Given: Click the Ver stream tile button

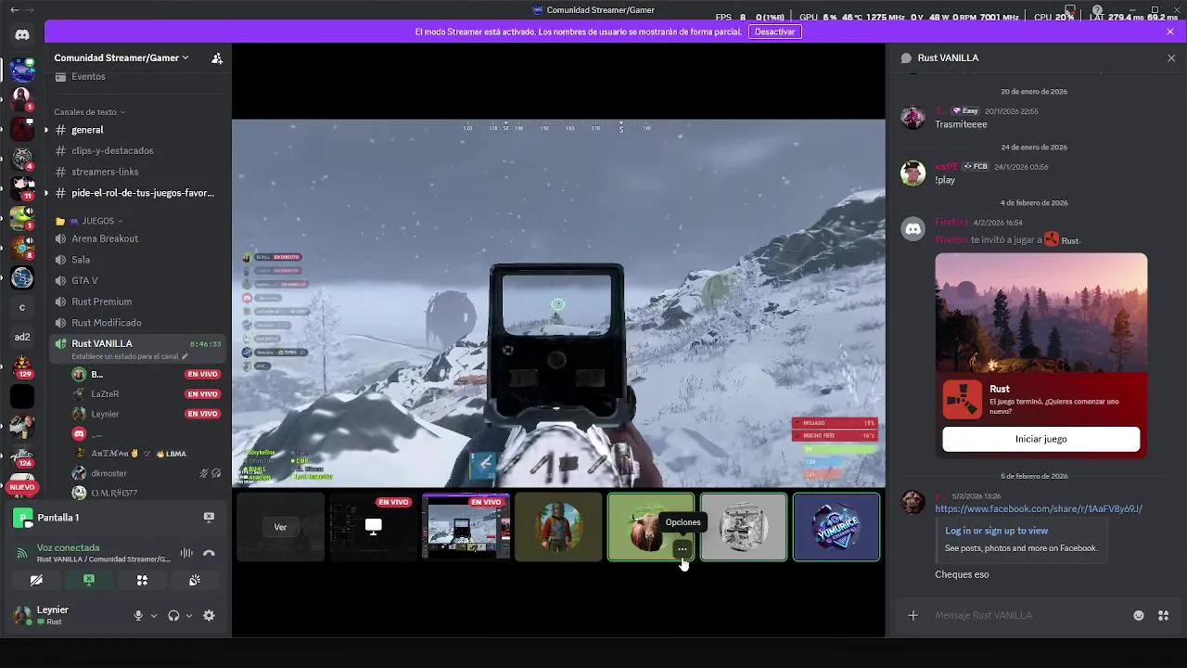Looking at the screenshot, I should point(280,527).
